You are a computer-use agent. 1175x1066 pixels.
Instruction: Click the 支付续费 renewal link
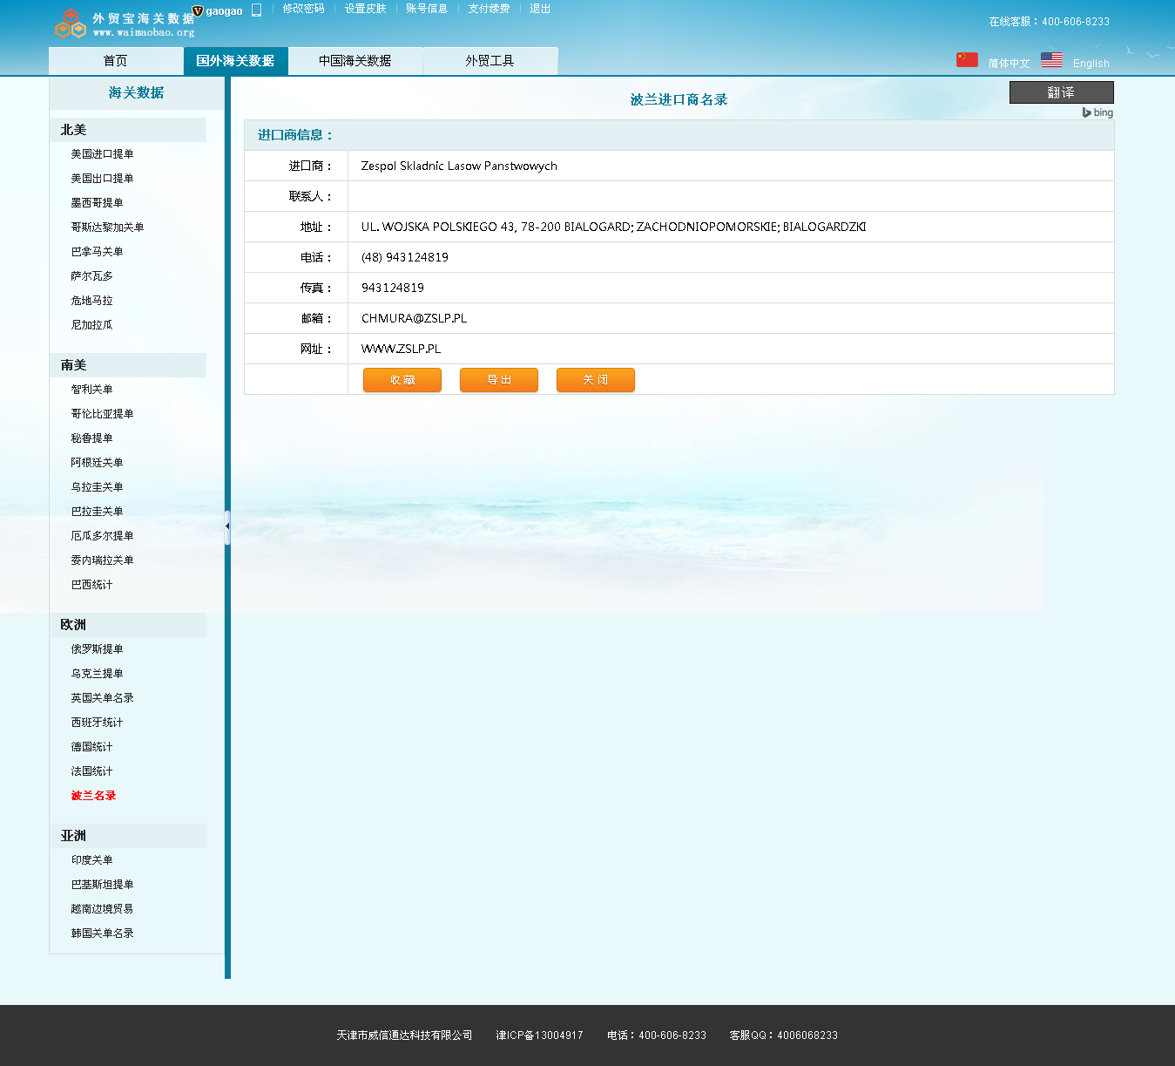(489, 9)
